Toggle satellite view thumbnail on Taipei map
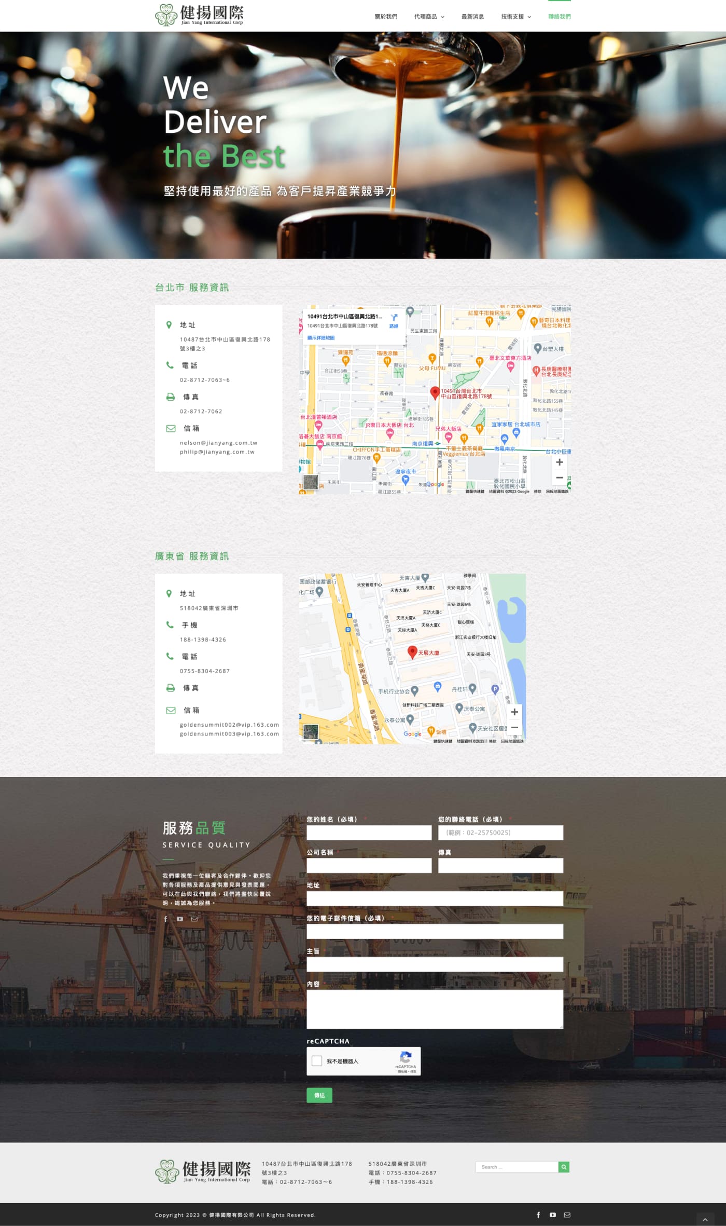Viewport: 726px width, 1226px height. pyautogui.click(x=311, y=482)
